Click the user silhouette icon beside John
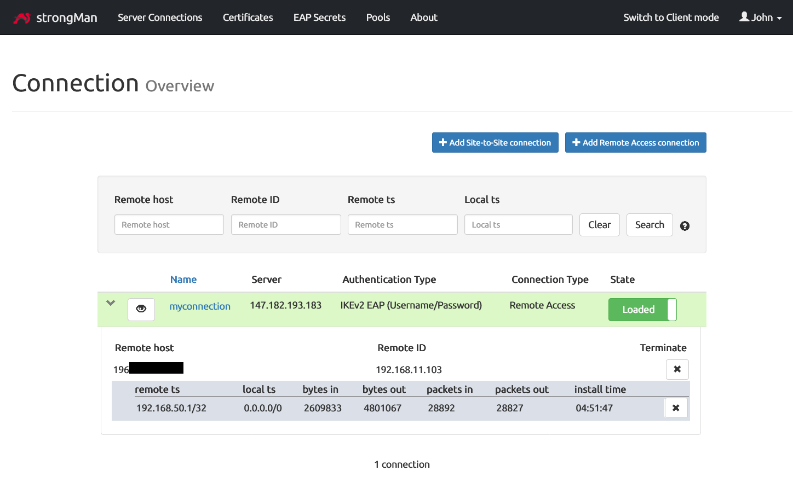Screen dimensions: 793x494 745,17
